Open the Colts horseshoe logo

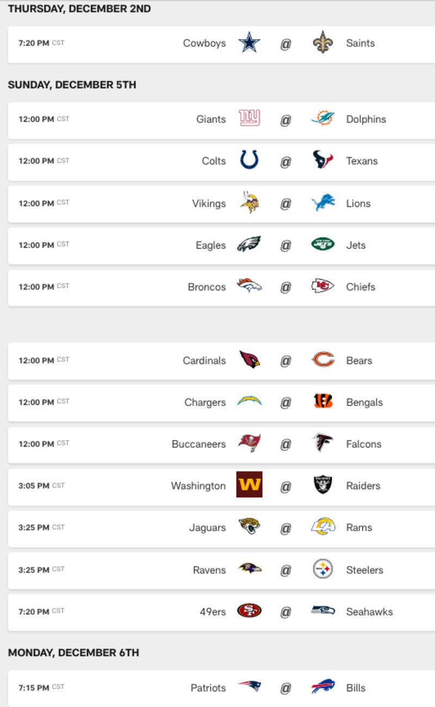249,161
